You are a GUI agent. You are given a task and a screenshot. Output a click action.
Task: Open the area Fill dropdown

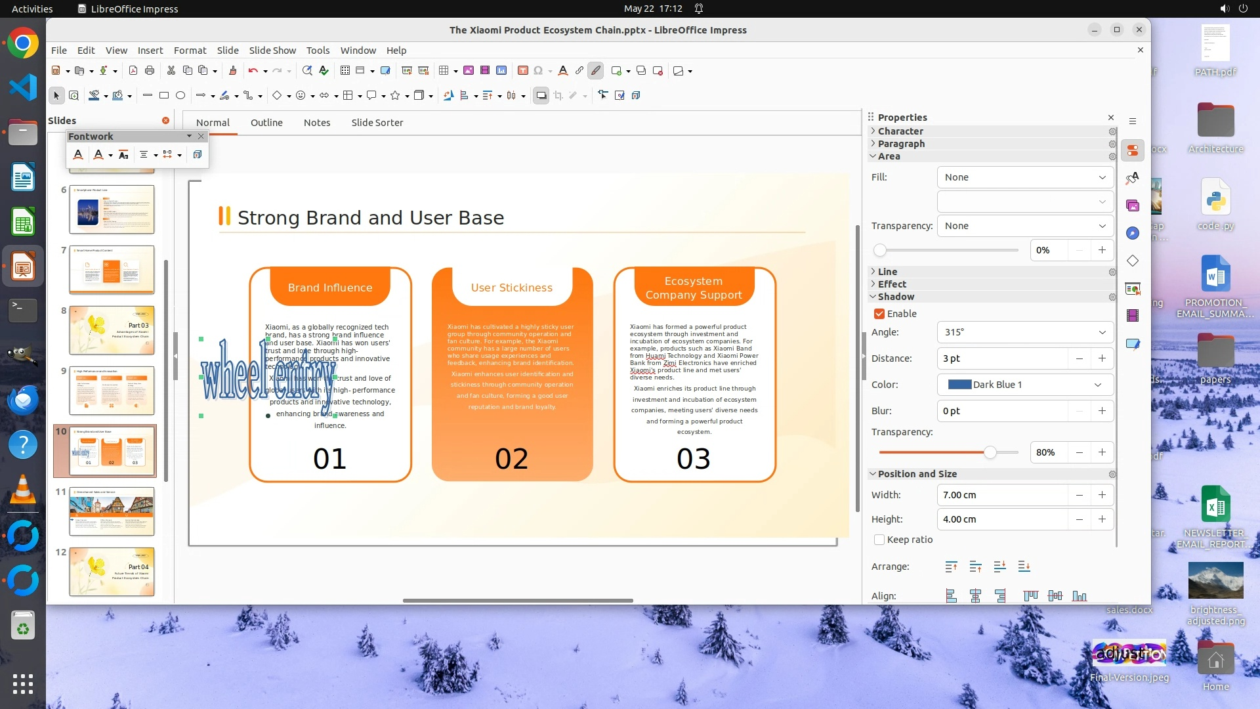pos(1025,177)
